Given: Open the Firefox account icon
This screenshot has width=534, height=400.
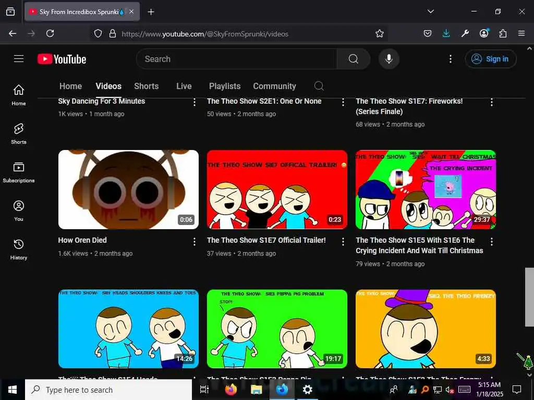Looking at the screenshot, I should (x=484, y=33).
